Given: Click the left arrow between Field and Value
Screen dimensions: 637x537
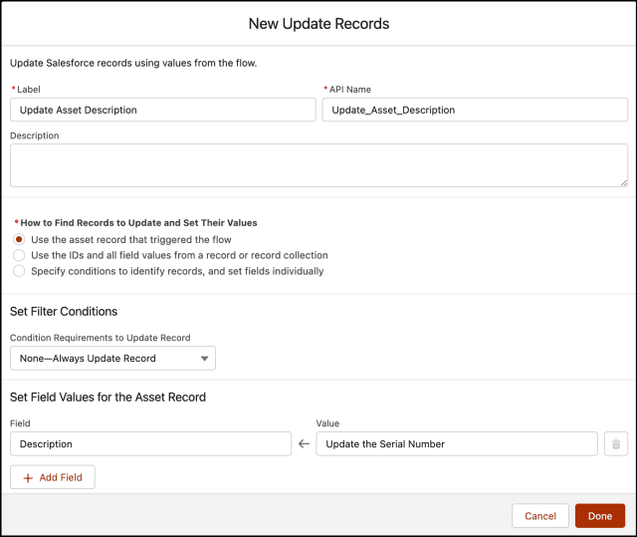Looking at the screenshot, I should 304,444.
